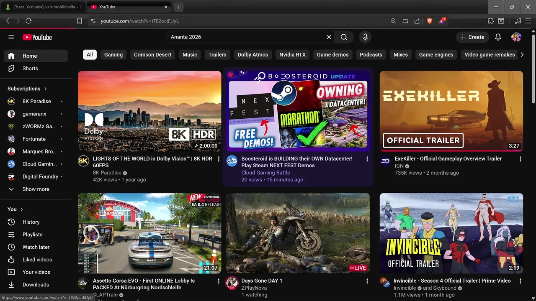Open options for ExeKiller trailer

tap(521, 159)
